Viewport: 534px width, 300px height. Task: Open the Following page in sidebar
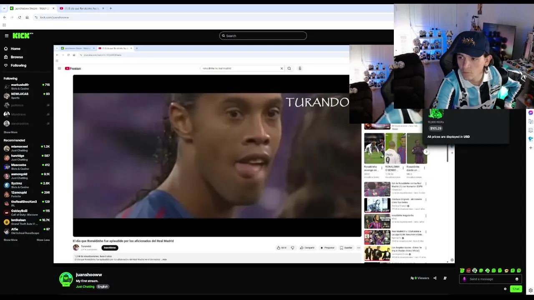point(18,65)
